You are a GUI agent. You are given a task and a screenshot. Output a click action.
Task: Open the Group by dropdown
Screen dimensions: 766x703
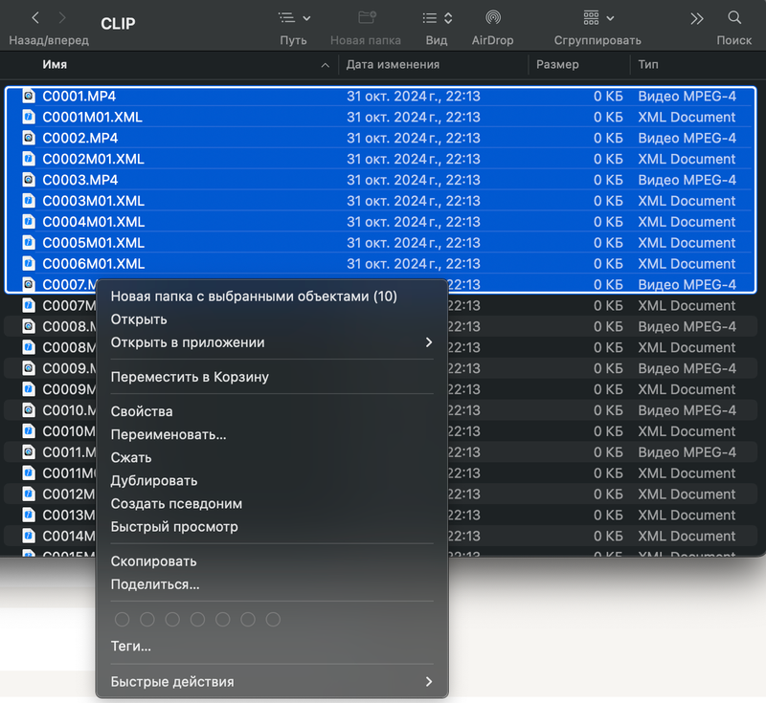[x=597, y=18]
